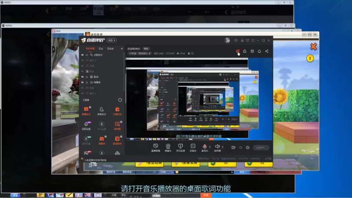The width and height of the screenshot is (352, 198).
Task: Collapse the toolbox section using the circle button
Action: point(120,100)
